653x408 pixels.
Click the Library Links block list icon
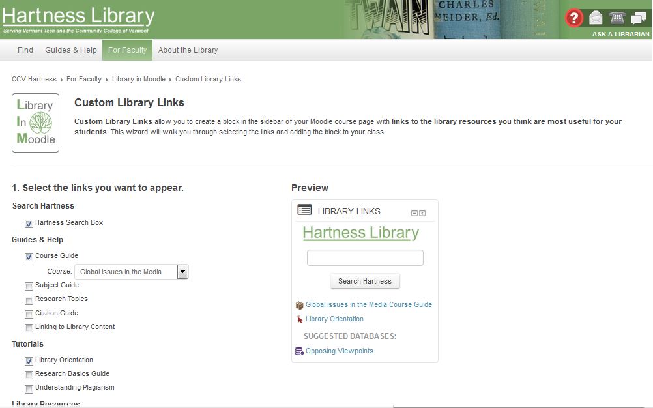click(304, 210)
